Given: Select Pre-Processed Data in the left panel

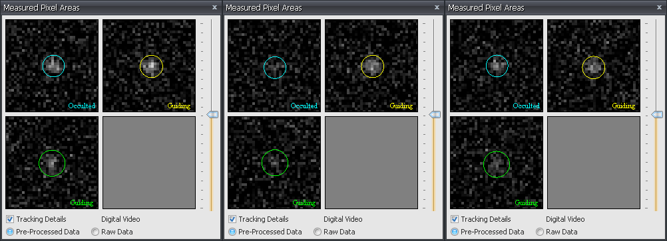Looking at the screenshot, I should coord(10,232).
